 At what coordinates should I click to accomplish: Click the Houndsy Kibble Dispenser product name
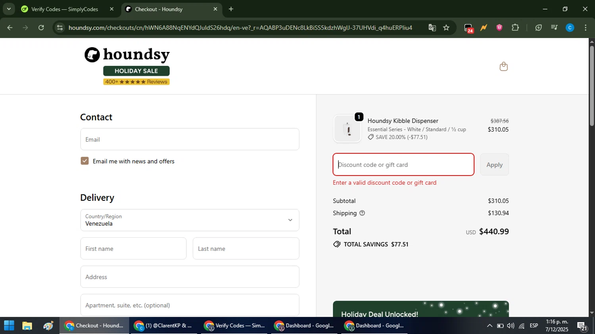coord(403,121)
